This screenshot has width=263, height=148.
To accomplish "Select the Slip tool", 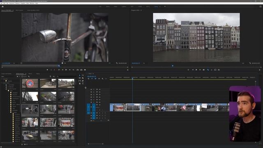I will [80, 81].
